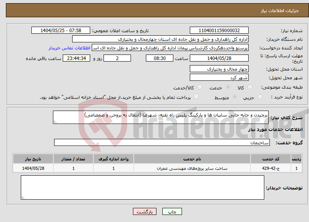Click the remaining time field 23:44:34
Screen dimensions: 309x222
tap(76, 58)
